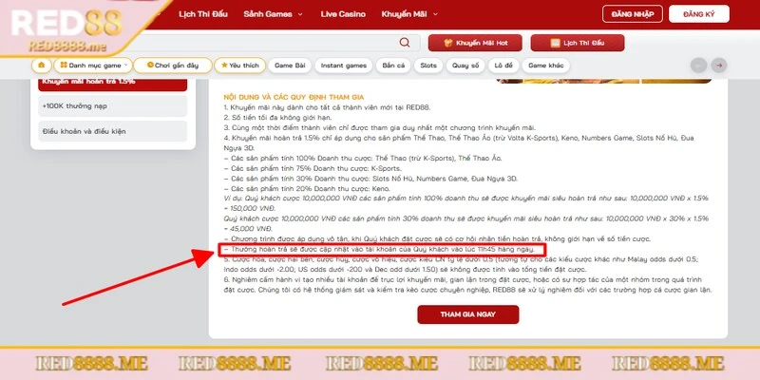This screenshot has width=760, height=380.
Task: Click red Lịch Thi Đấu button
Action: point(578,43)
